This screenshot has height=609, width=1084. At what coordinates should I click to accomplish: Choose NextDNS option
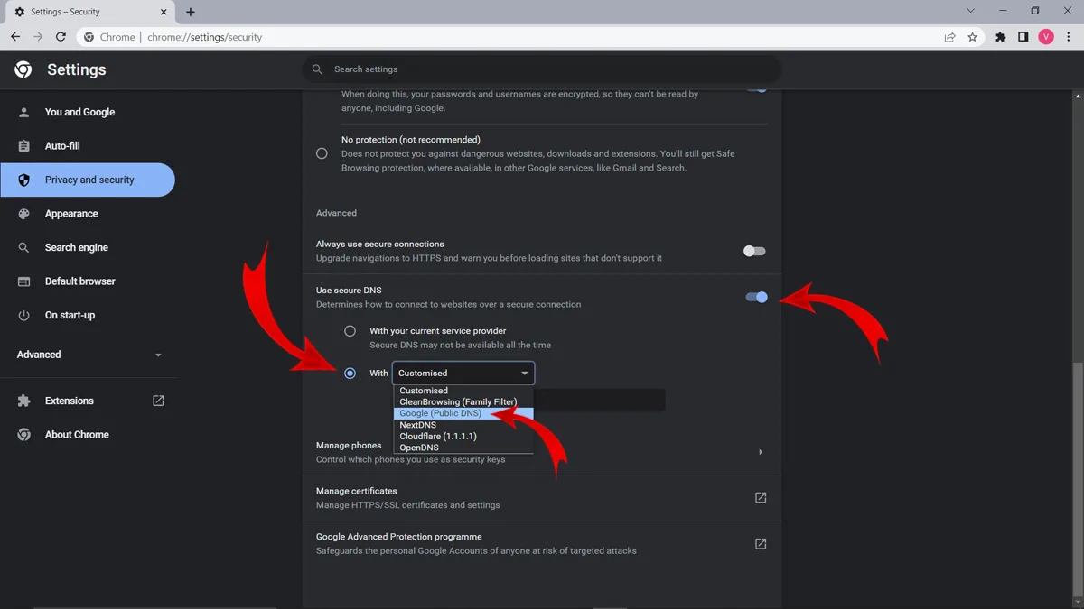coord(463,425)
